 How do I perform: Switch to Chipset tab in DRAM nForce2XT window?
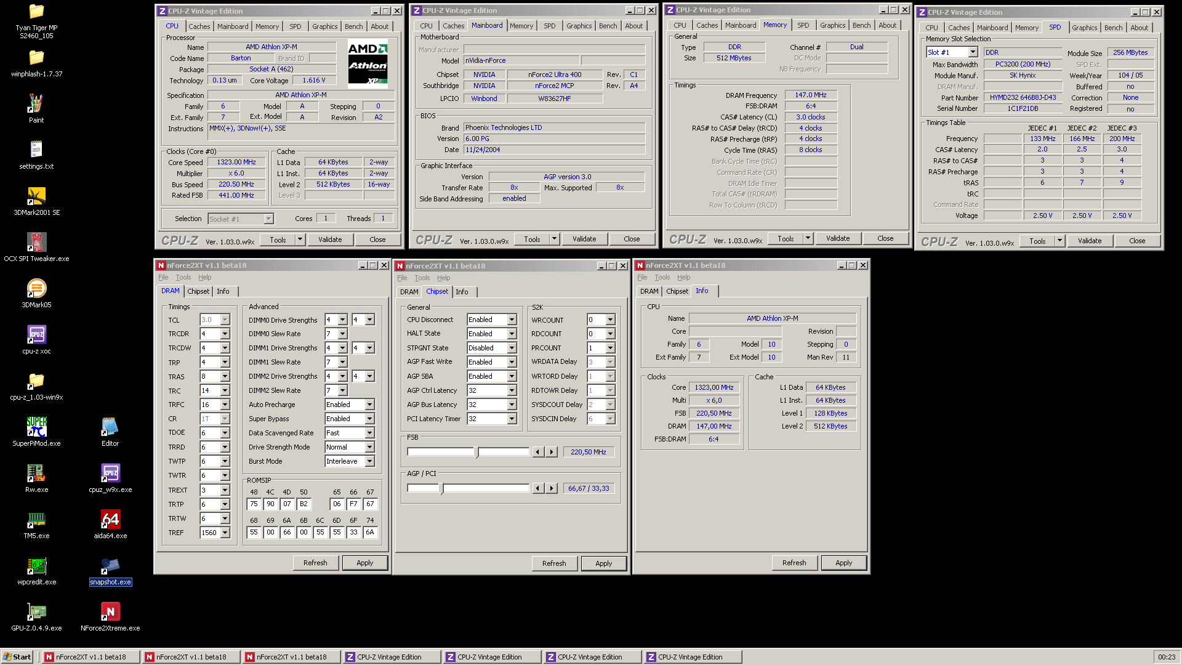coord(198,291)
